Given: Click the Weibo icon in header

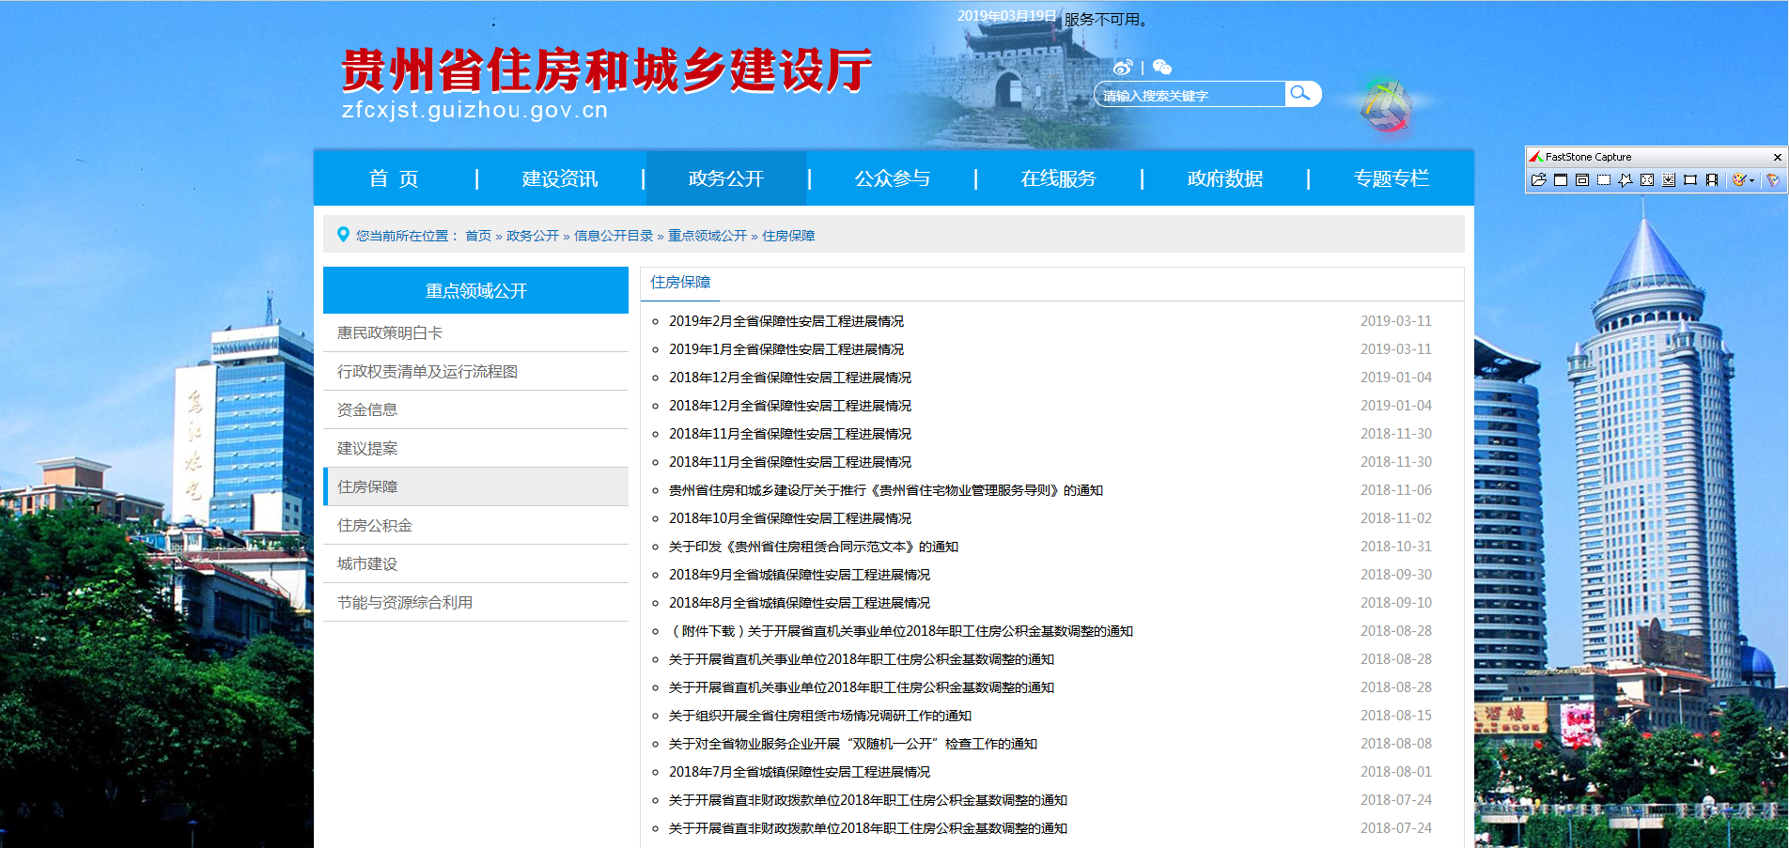Looking at the screenshot, I should 1123,68.
